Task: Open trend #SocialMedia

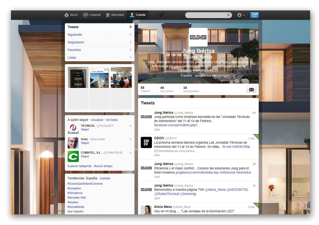Action: [x=76, y=207]
